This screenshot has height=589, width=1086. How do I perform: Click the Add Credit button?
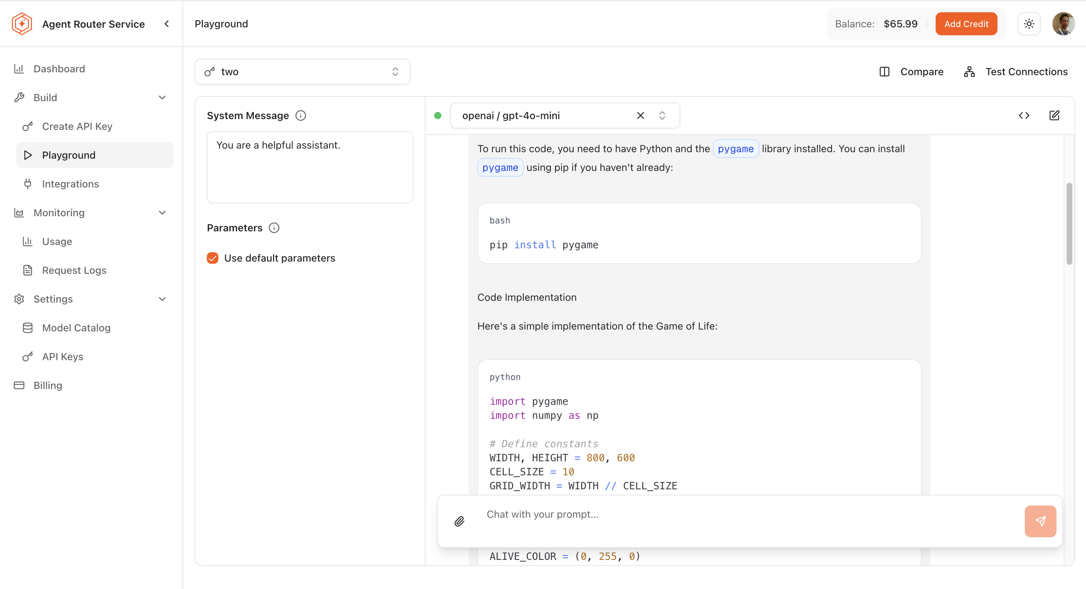click(x=966, y=24)
